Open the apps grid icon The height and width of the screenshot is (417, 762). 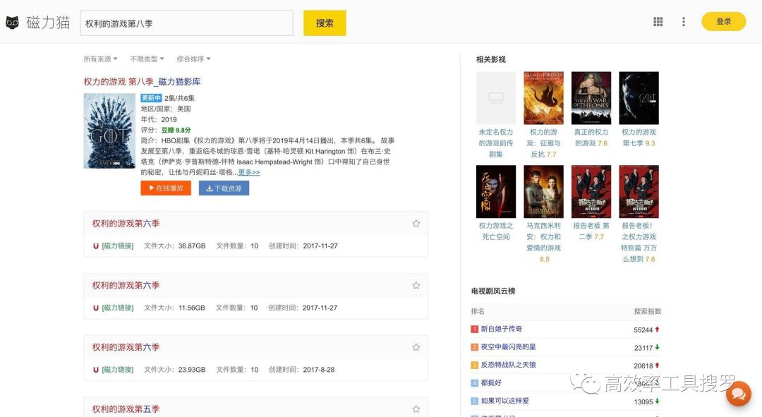pos(658,22)
